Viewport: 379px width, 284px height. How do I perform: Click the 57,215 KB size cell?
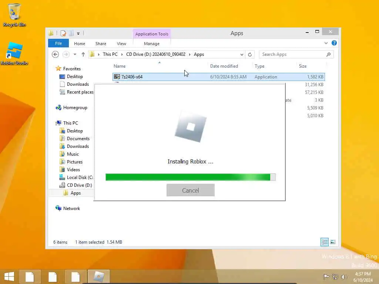[x=314, y=92]
